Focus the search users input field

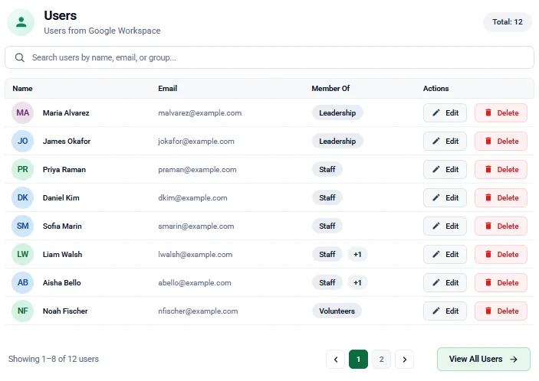(x=270, y=57)
